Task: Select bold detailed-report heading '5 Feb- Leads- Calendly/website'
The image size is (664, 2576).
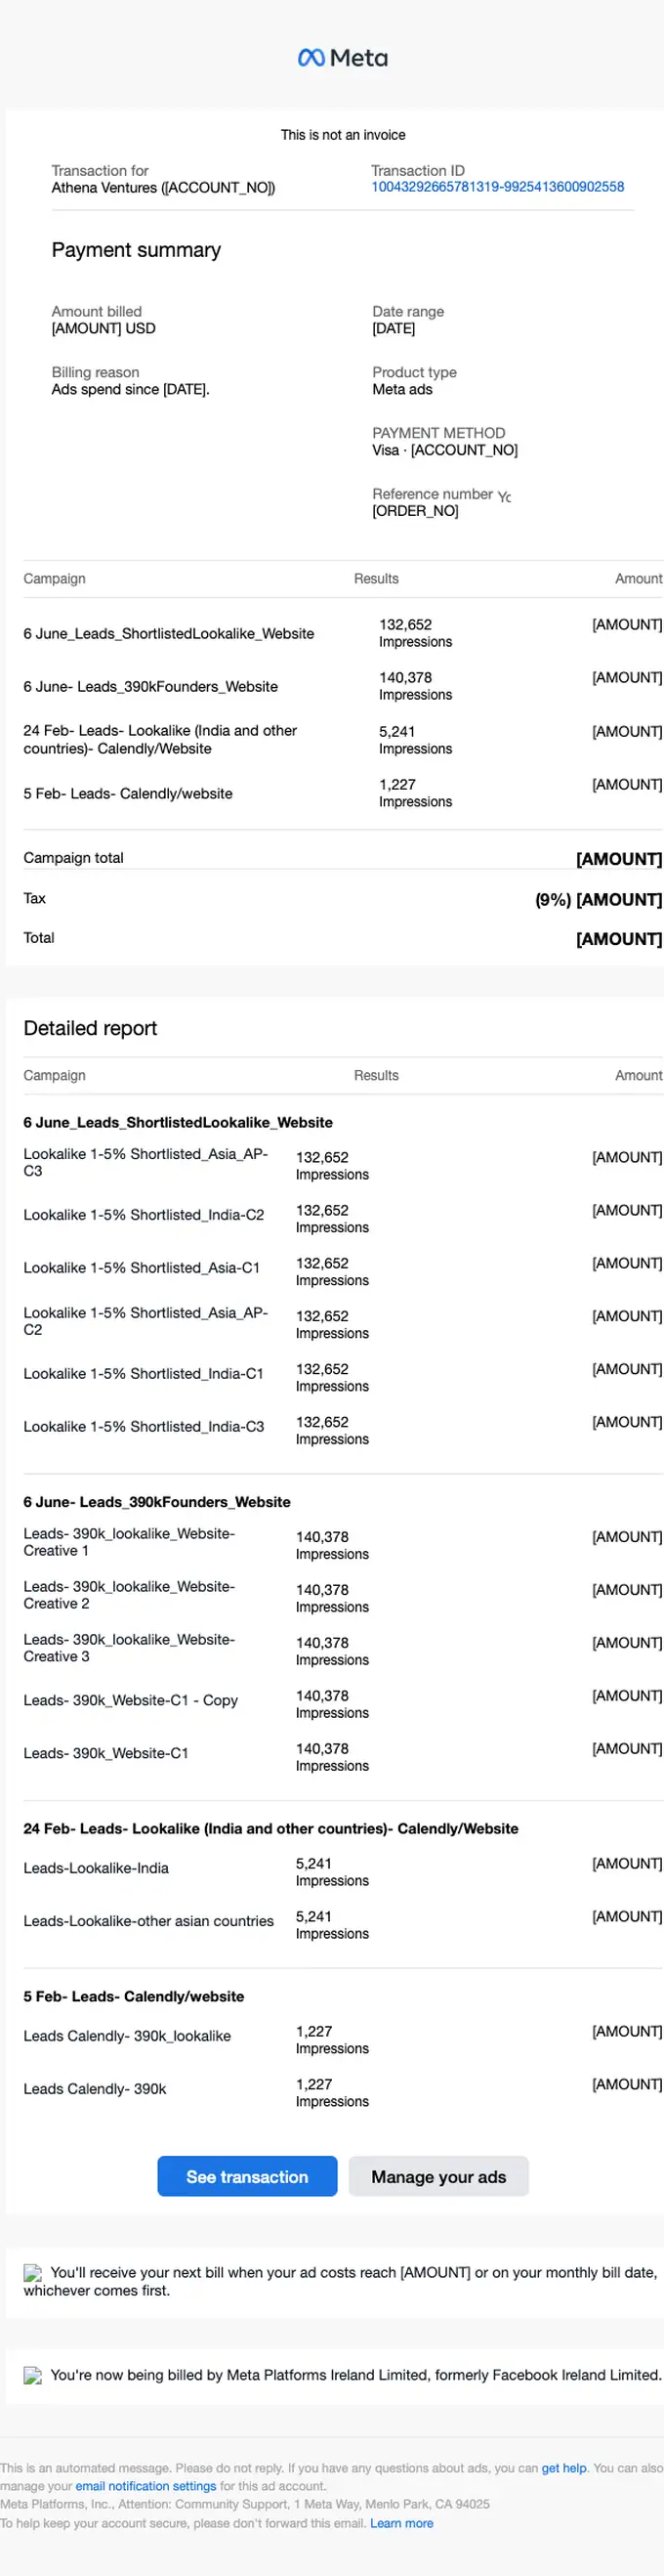Action: [x=134, y=1996]
